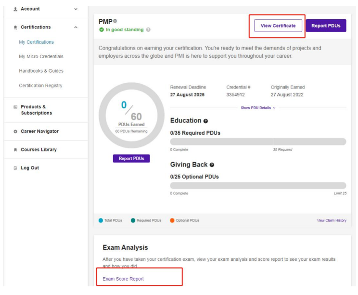358x295 pixels.
Task: Open Courses Library menu item
Action: click(x=38, y=150)
